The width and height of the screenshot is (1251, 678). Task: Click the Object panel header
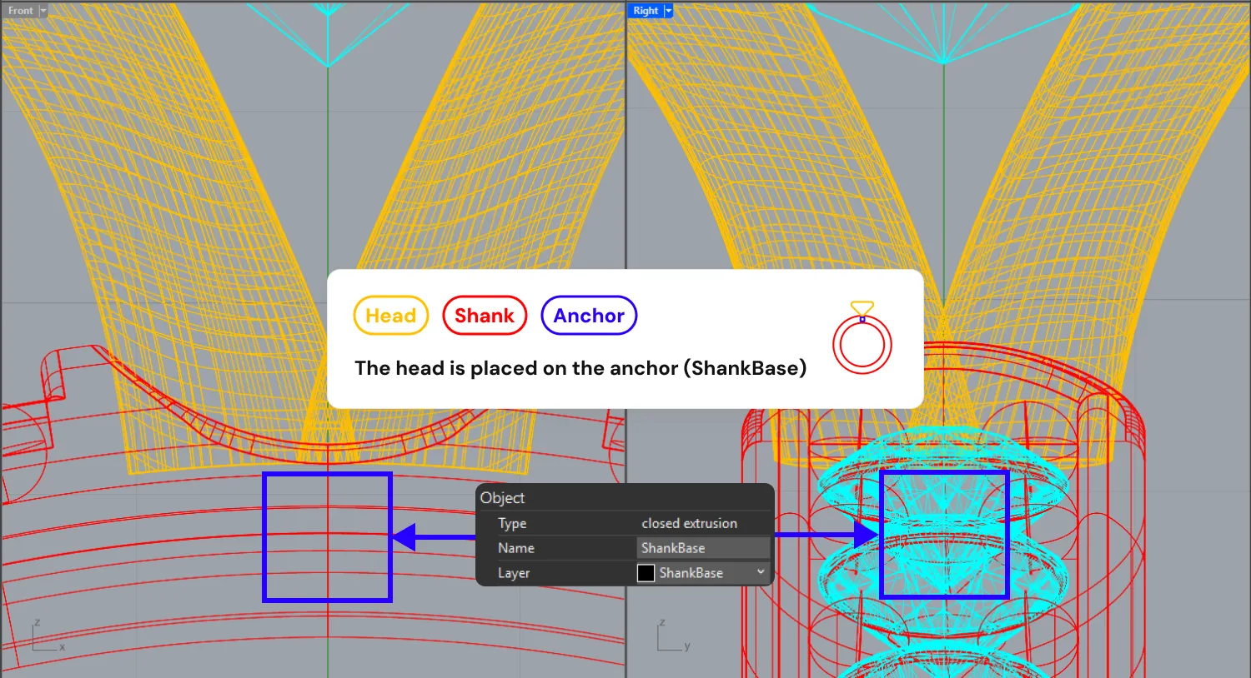[502, 497]
